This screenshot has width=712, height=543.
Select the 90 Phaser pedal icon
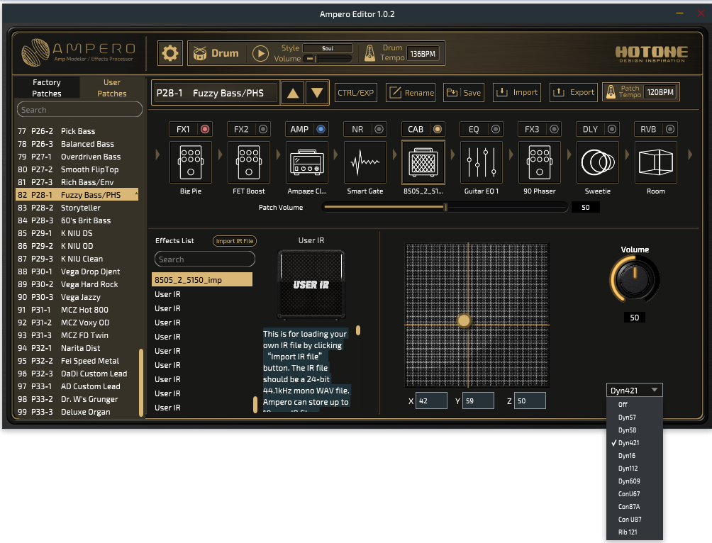[x=540, y=162]
